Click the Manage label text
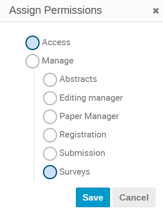This screenshot has height=216, width=163. [x=58, y=61]
